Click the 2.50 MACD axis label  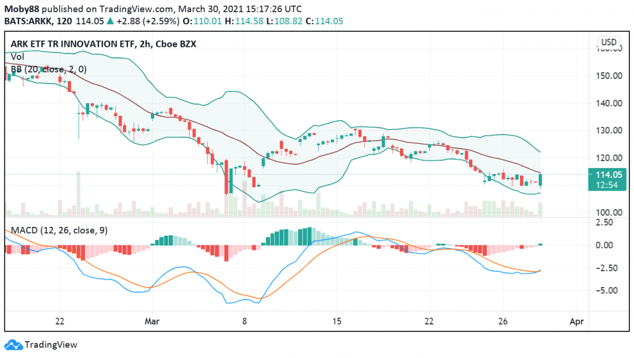[x=605, y=222]
